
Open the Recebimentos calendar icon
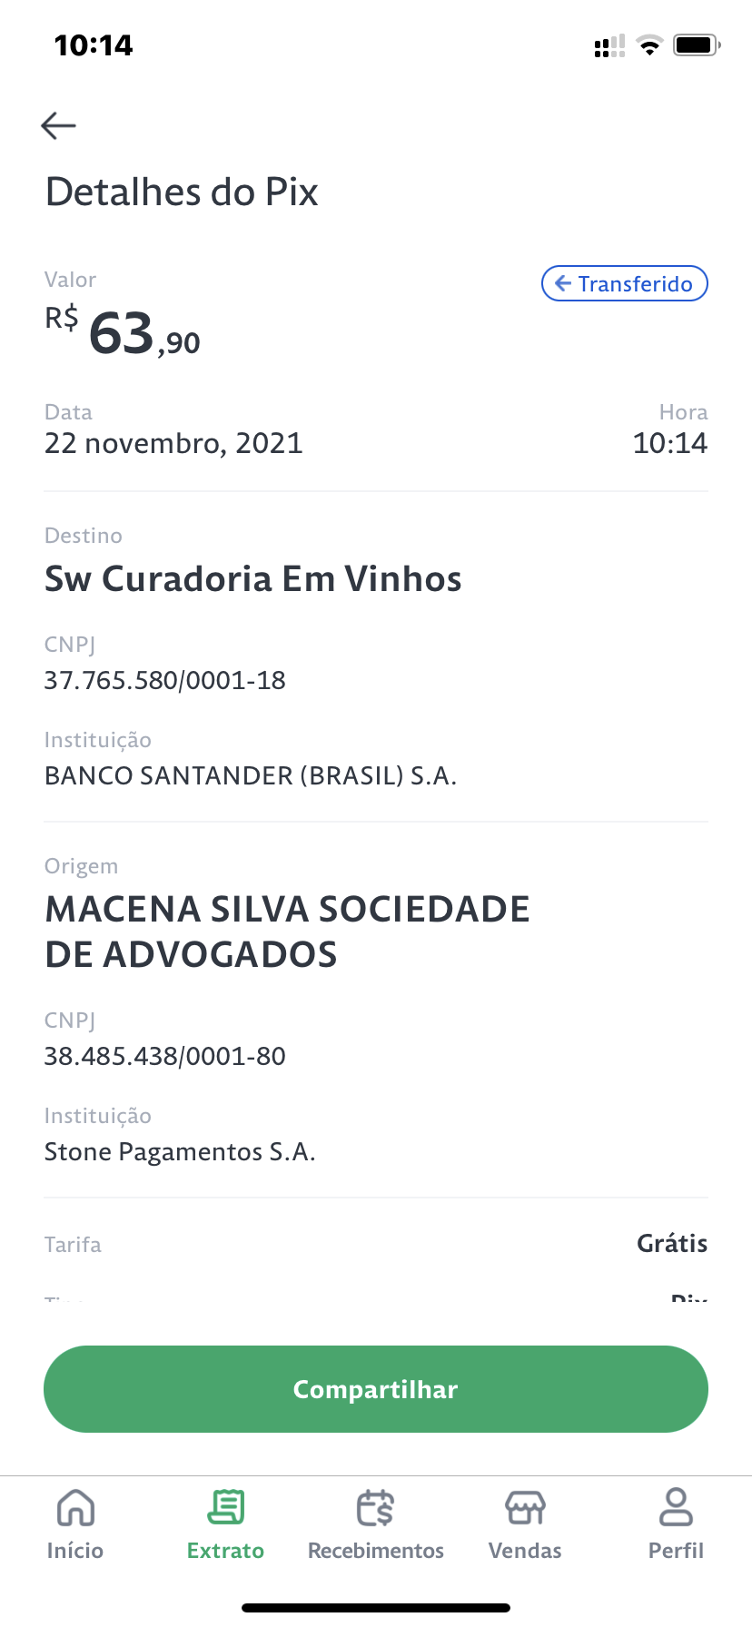click(375, 1508)
